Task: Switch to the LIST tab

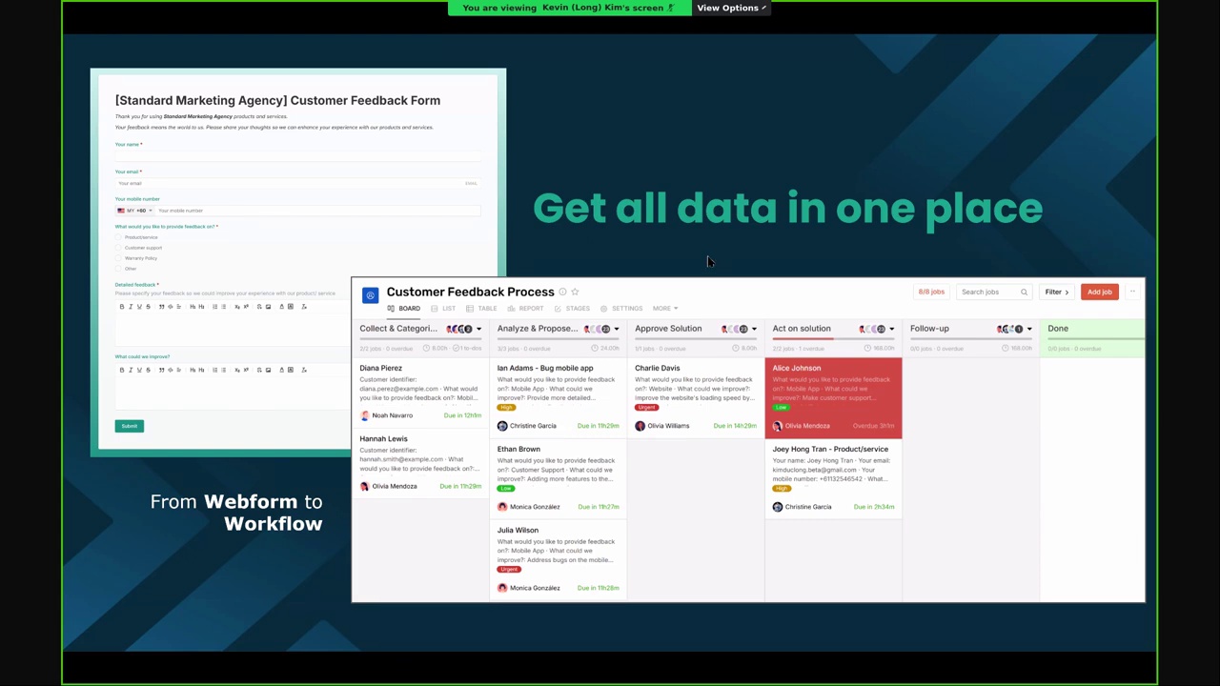Action: pyautogui.click(x=443, y=309)
